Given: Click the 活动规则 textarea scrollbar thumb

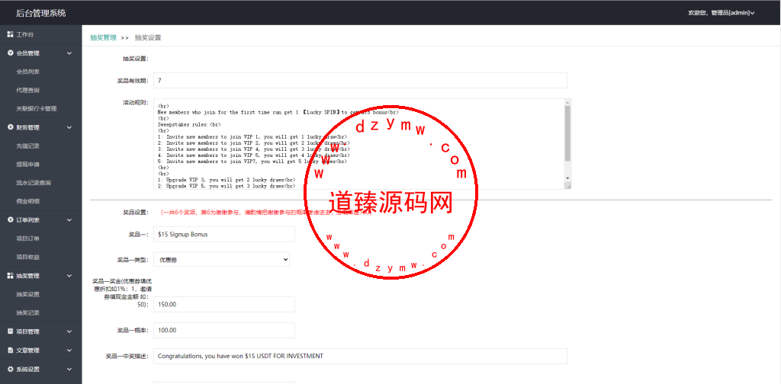Looking at the screenshot, I should [x=567, y=133].
